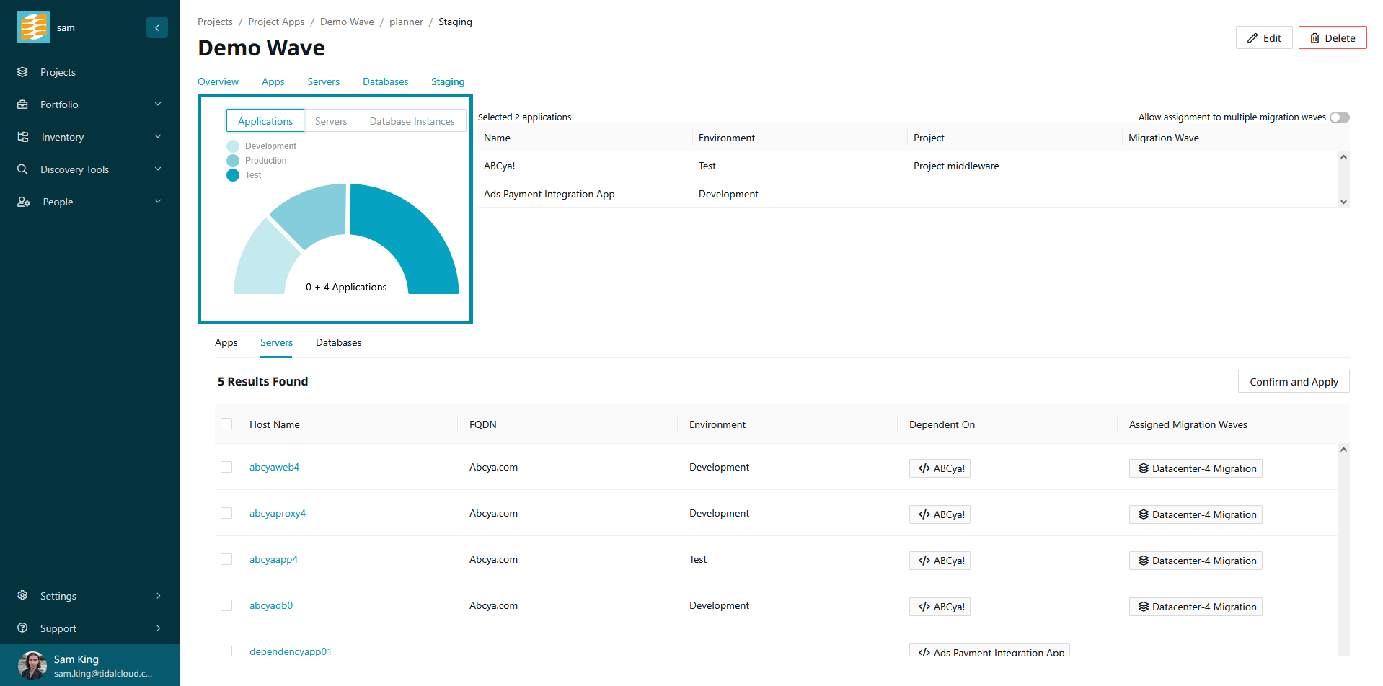Viewport: 1383px width, 686px height.
Task: Click the Settings gear icon
Action: (23, 596)
